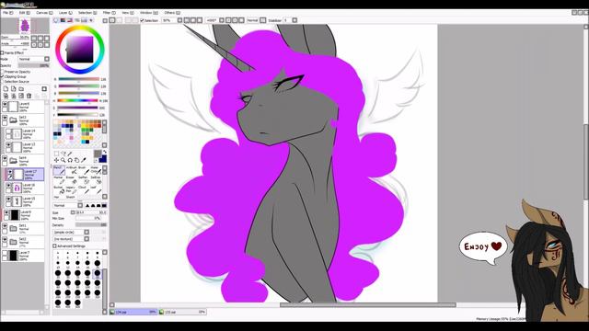
Task: Select the Eyedropper color picker tool
Action: coord(84,160)
